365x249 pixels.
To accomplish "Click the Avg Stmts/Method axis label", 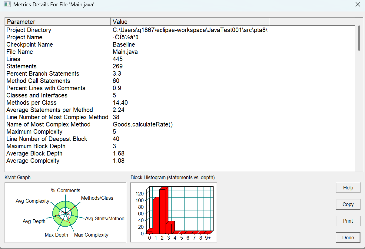I will (x=105, y=218).
